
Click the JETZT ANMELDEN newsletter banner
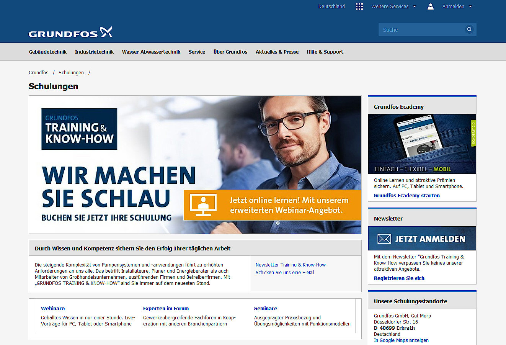422,239
